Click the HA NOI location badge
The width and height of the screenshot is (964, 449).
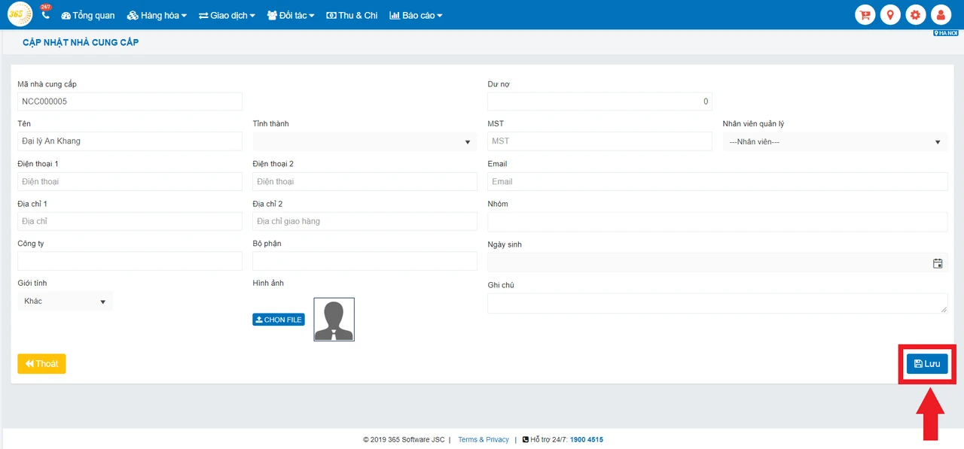coord(946,33)
